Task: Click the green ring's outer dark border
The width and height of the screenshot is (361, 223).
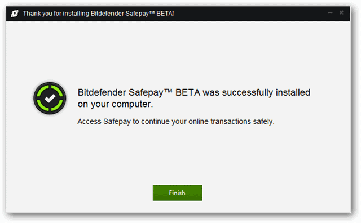Action: (50, 83)
